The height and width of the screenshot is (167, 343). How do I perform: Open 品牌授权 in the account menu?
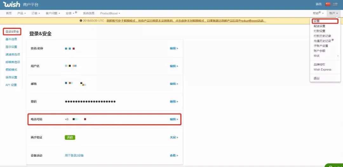(319, 65)
